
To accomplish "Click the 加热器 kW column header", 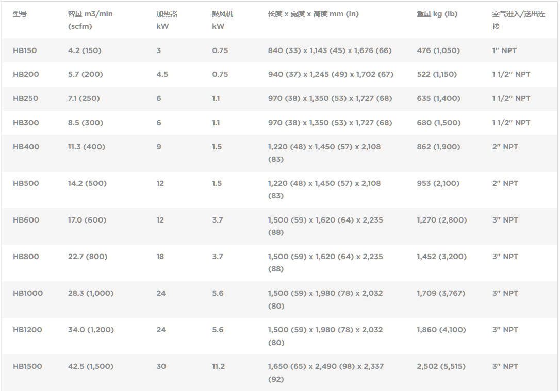I will (167, 20).
